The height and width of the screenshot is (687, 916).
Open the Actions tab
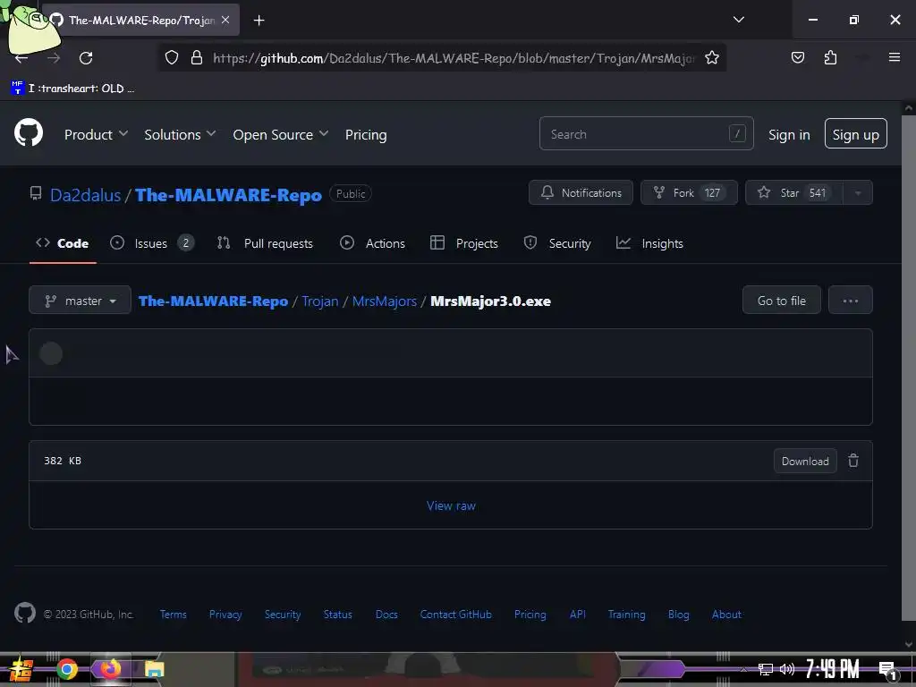coord(372,243)
